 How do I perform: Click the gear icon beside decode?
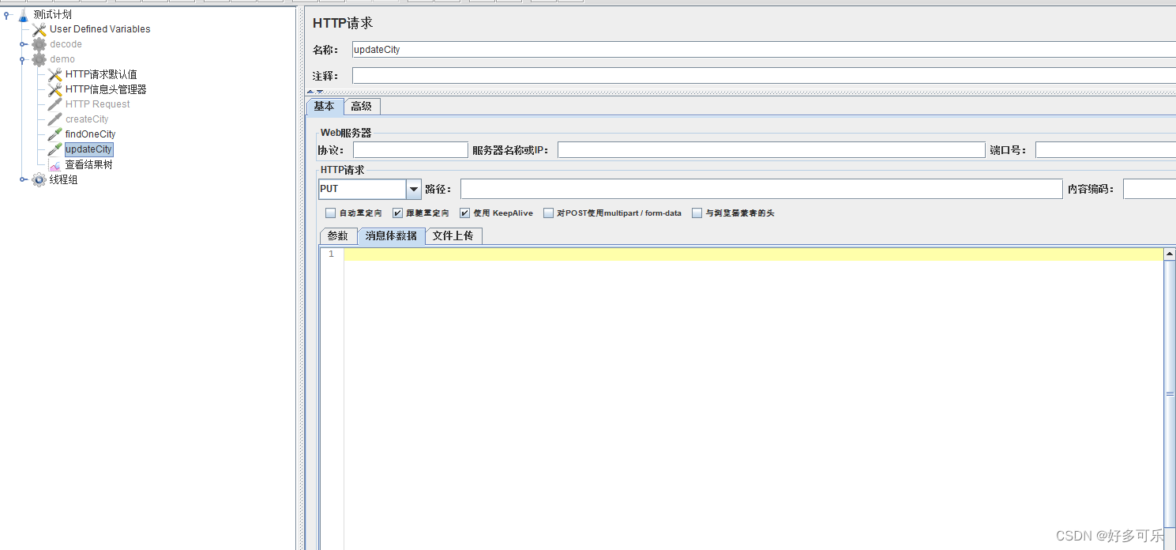[39, 44]
